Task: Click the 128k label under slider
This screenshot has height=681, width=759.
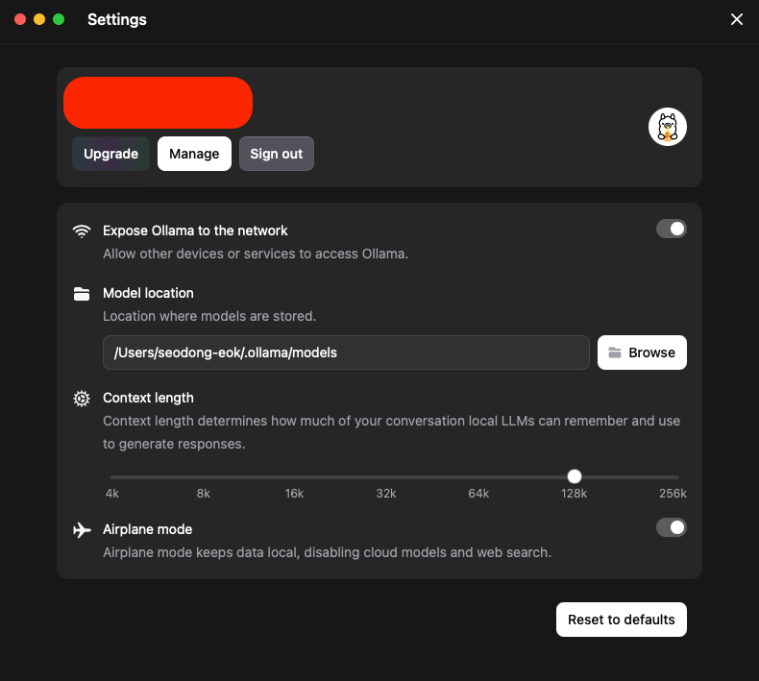Action: point(575,494)
